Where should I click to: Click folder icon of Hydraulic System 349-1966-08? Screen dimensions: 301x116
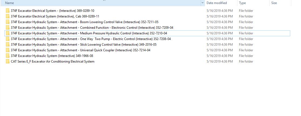pos(8,56)
